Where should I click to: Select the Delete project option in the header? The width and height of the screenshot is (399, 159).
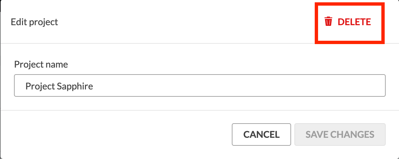[348, 22]
